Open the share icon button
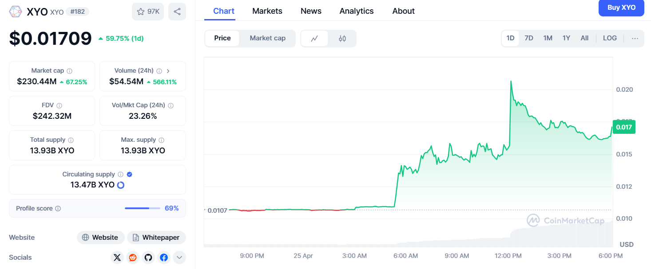This screenshot has height=269, width=651. point(177,12)
